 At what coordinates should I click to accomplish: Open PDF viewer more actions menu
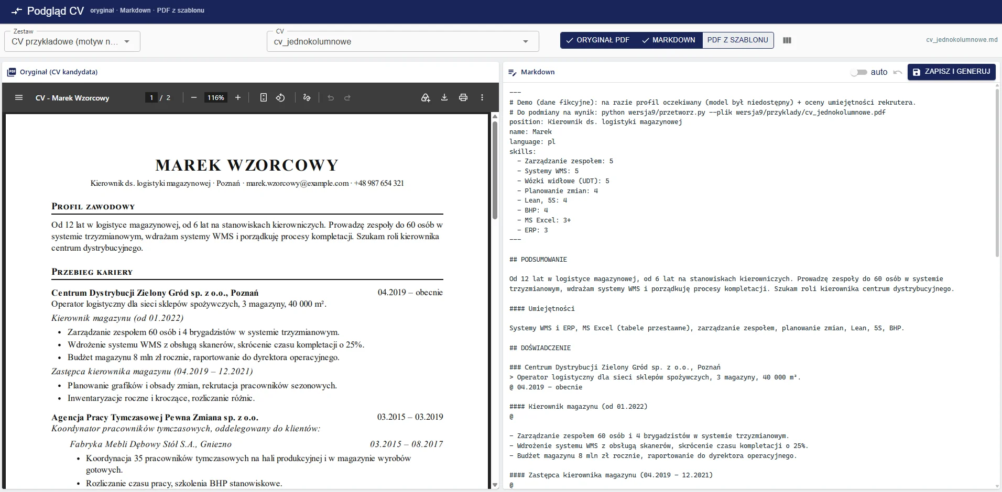[482, 98]
